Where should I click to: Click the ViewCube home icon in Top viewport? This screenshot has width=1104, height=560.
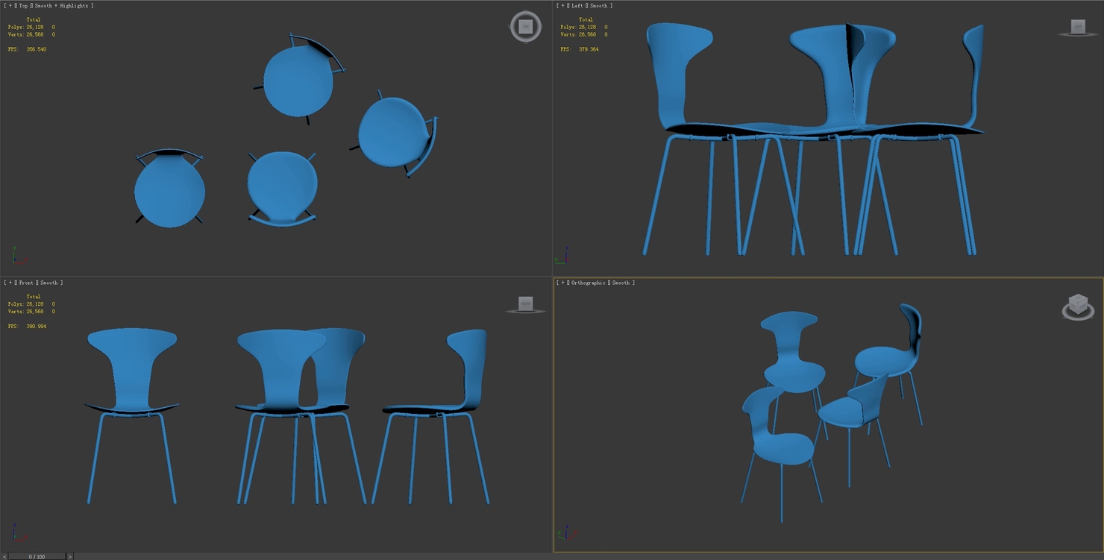[x=524, y=27]
